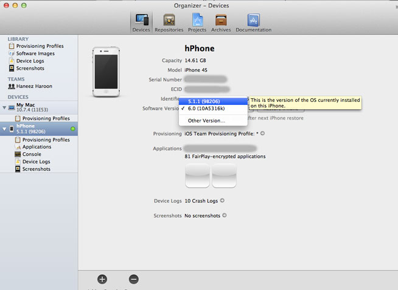Click the plus add button at bottom
This screenshot has height=290, width=398.
point(102,279)
